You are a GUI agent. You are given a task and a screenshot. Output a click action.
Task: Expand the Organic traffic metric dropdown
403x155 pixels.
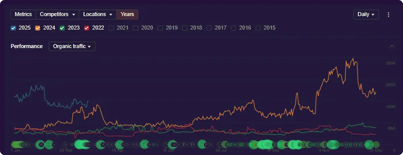72,46
